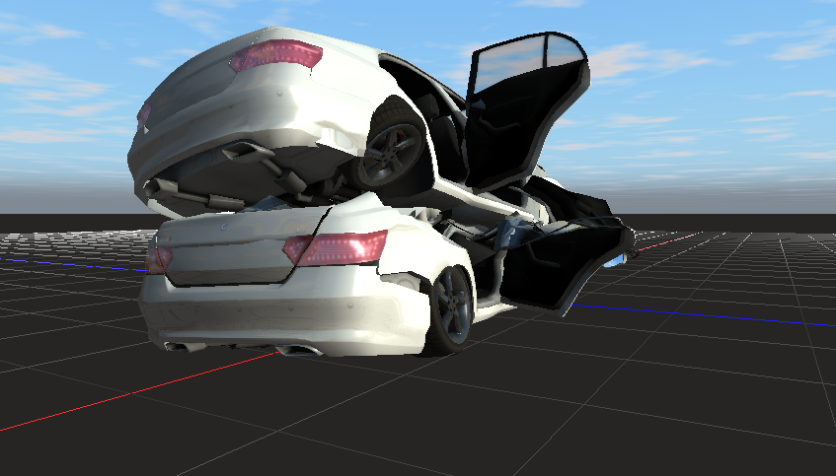Select the bottom car's left exhaust tip
This screenshot has width=836, height=476.
(x=178, y=345)
